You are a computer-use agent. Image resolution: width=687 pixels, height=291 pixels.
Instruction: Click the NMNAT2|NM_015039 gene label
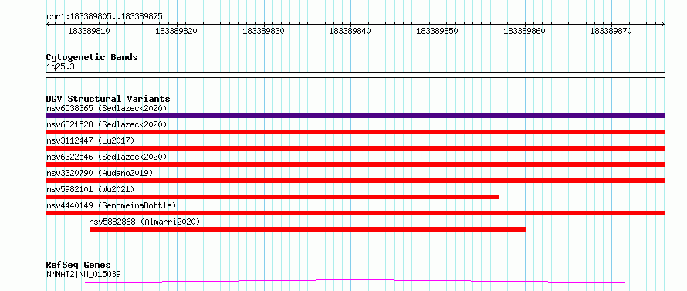[x=83, y=274]
